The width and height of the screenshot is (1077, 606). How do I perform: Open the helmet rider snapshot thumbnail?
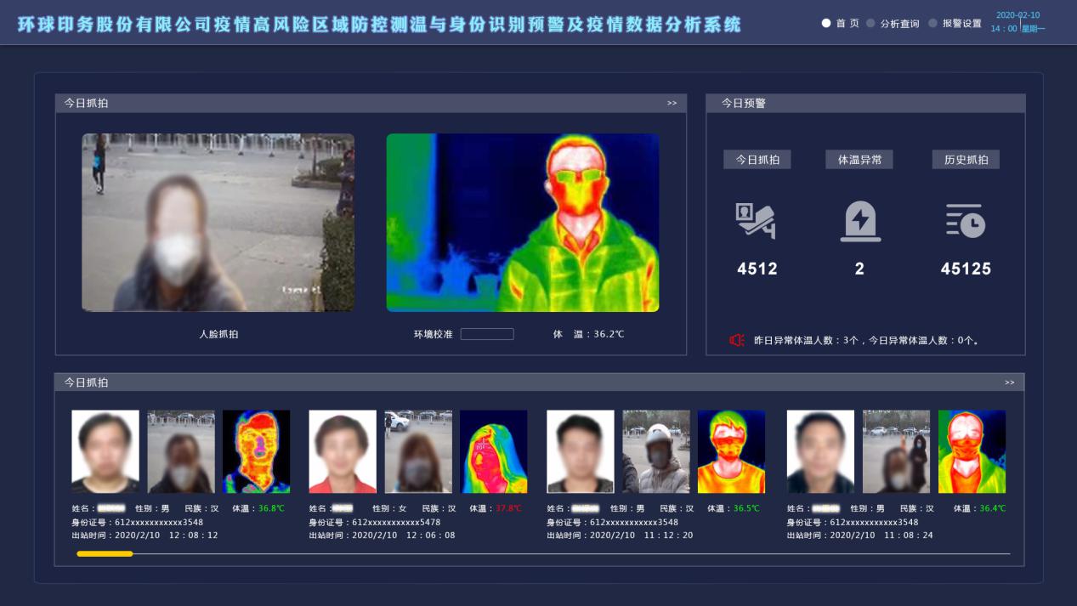[655, 451]
